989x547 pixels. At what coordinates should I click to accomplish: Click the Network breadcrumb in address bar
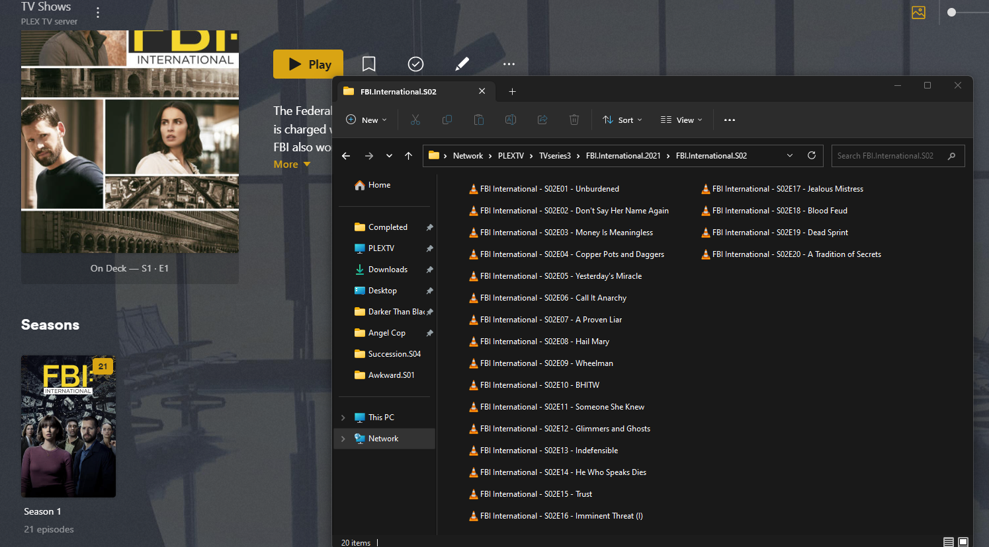[468, 156]
